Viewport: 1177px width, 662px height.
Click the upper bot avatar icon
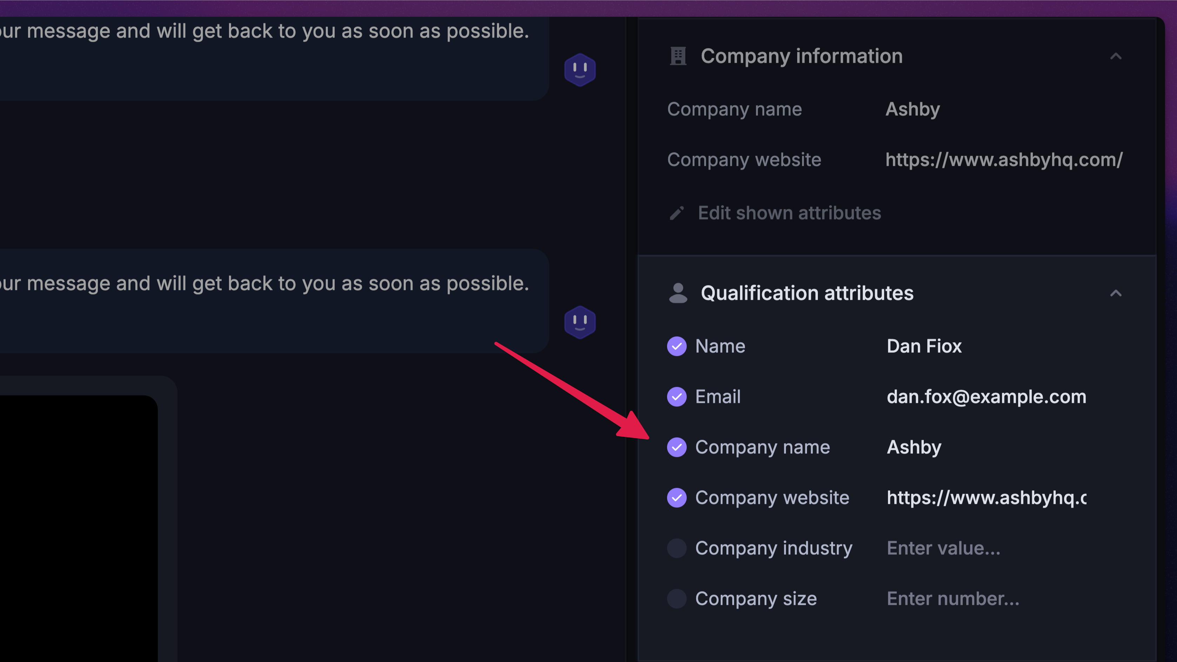click(580, 70)
